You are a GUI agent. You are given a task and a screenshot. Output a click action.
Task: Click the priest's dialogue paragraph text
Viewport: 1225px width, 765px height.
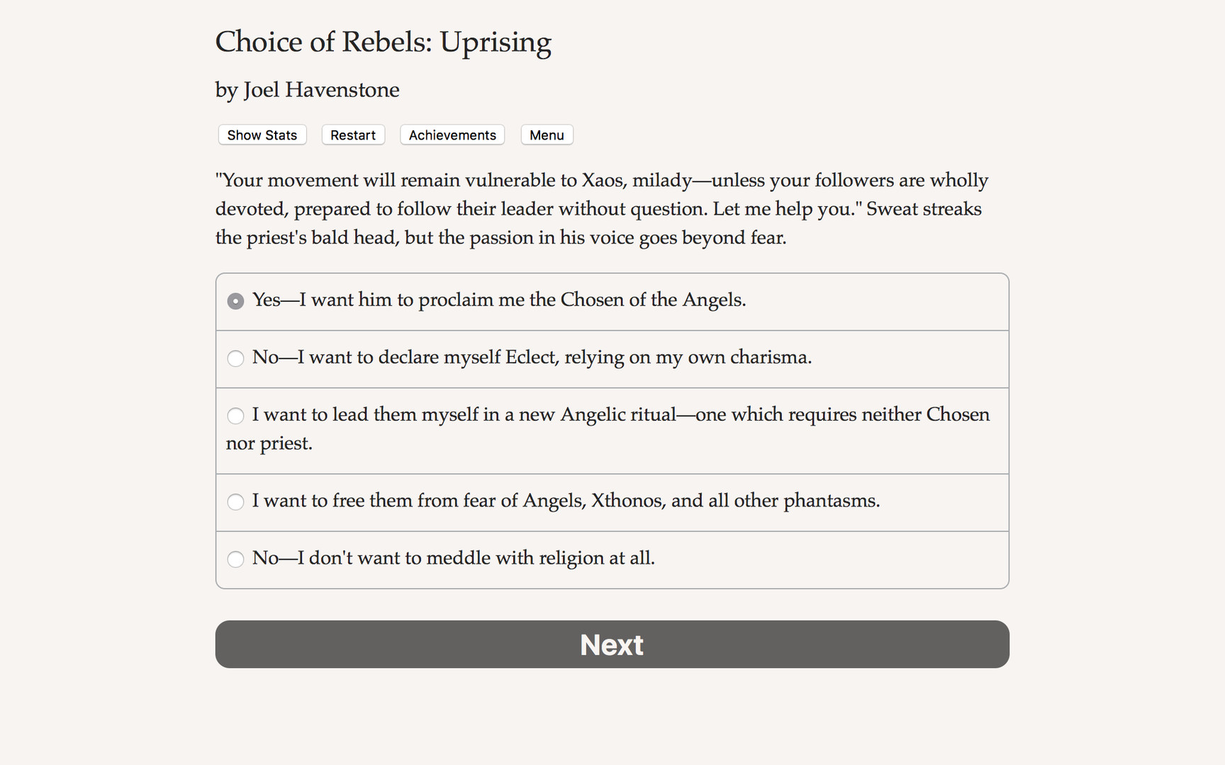pos(601,208)
